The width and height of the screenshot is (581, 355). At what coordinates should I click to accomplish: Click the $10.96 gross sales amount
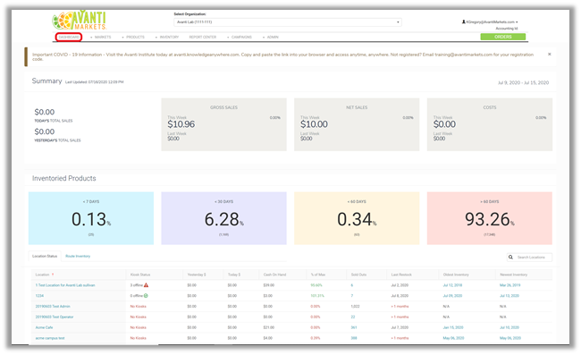click(181, 124)
